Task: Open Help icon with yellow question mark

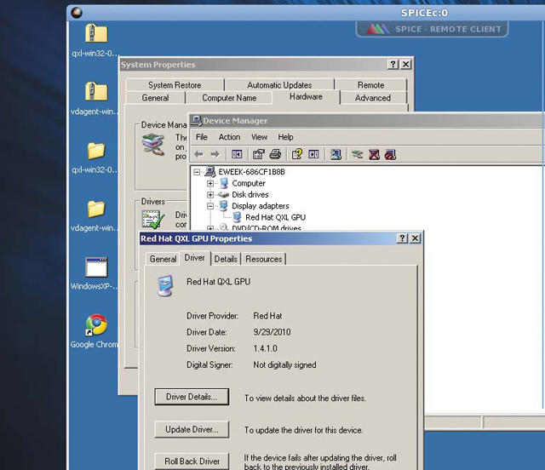Action: [x=297, y=154]
